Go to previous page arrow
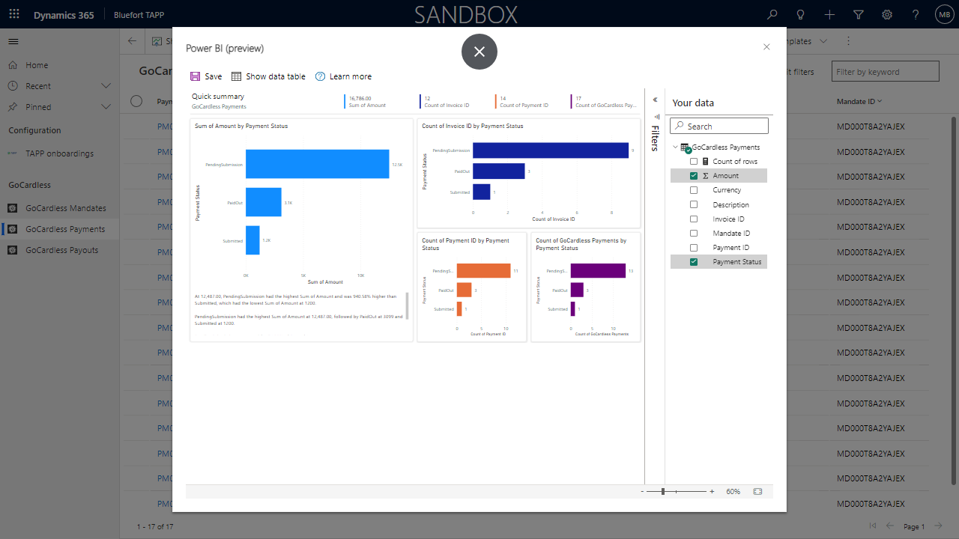The height and width of the screenshot is (539, 959). [x=890, y=526]
